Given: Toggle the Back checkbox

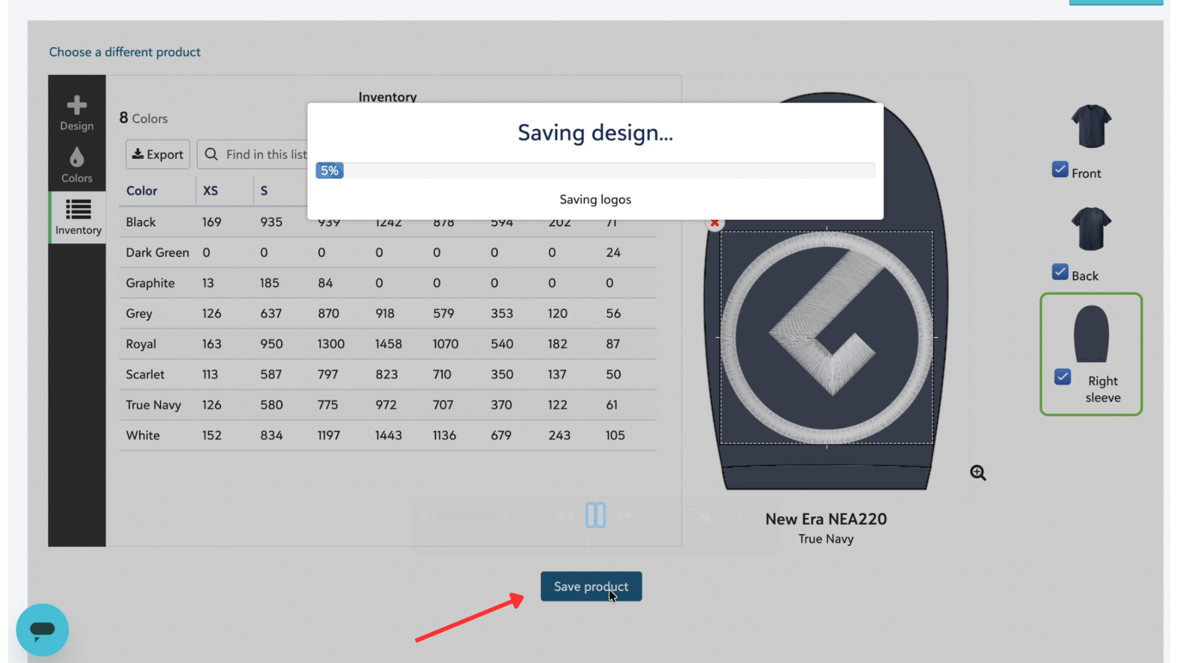Looking at the screenshot, I should [x=1060, y=272].
